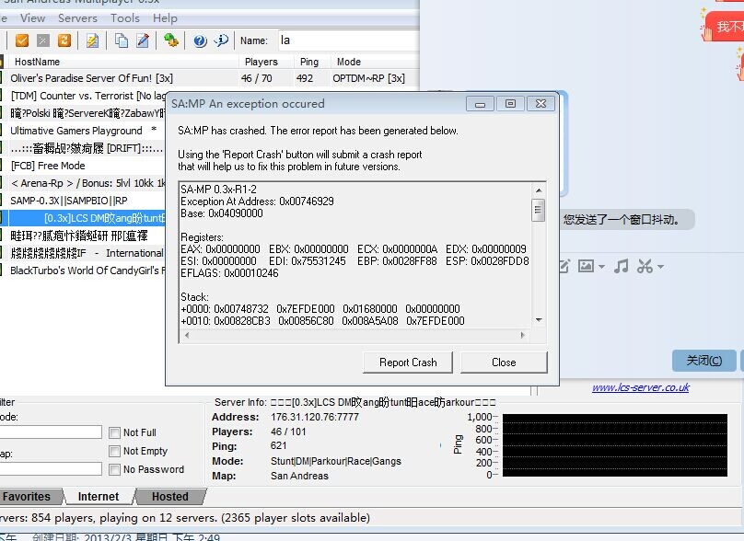The height and width of the screenshot is (541, 744).
Task: Select Ultimative Gamers Playground server row
Action: click(84, 131)
